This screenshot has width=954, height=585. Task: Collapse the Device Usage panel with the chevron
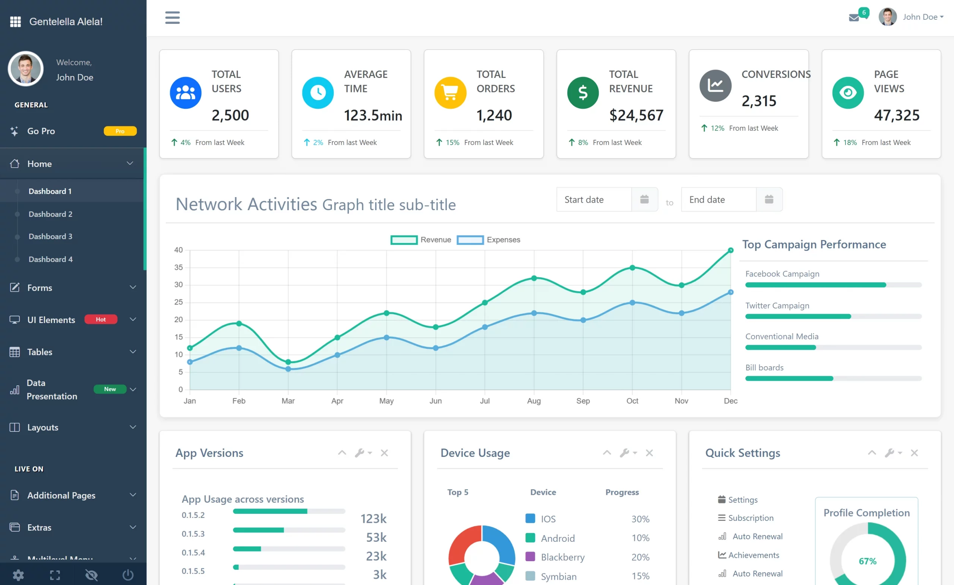(606, 453)
